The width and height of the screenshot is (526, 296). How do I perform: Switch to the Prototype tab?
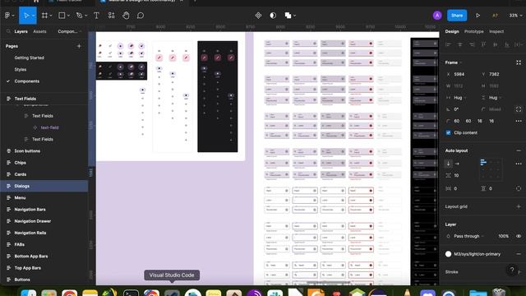click(x=473, y=31)
